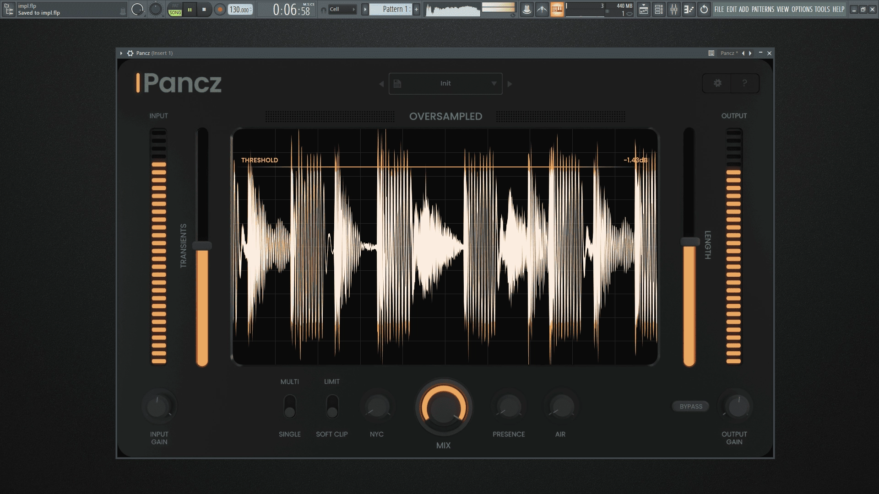Pause playback with the pause button
The height and width of the screenshot is (494, 879).
[190, 9]
